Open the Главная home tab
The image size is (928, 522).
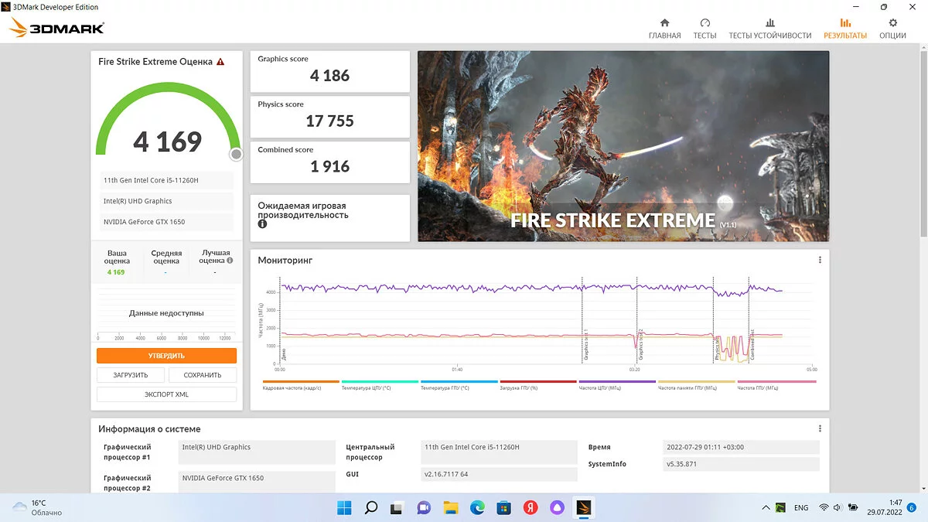pyautogui.click(x=664, y=29)
